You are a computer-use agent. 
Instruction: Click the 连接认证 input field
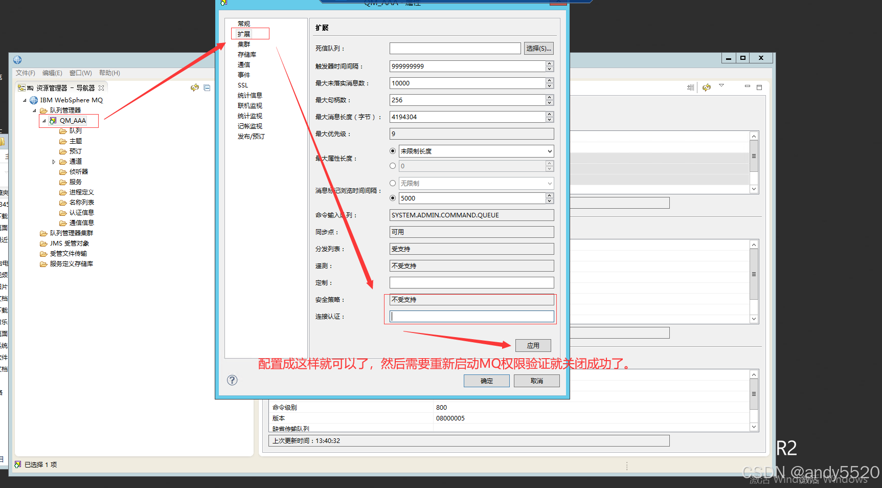click(x=472, y=317)
